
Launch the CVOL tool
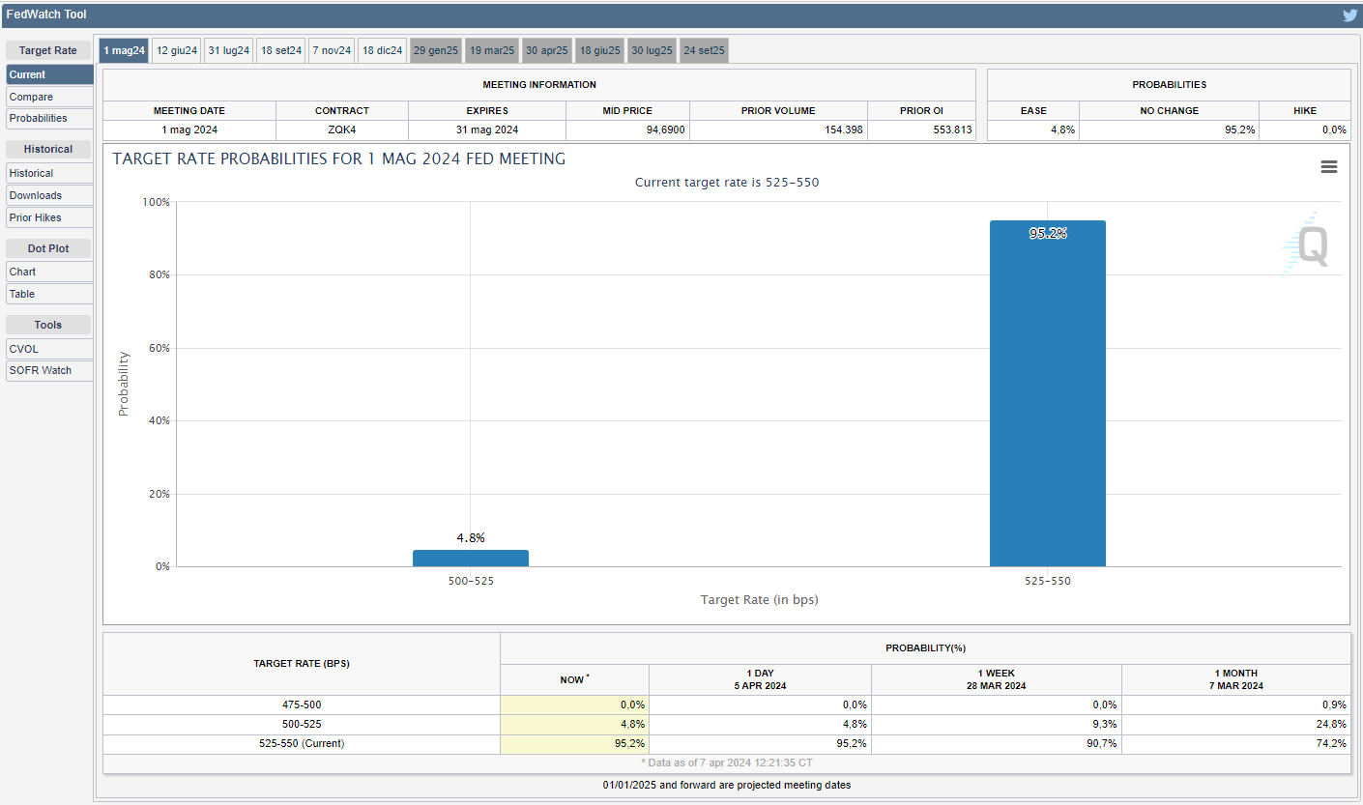point(49,349)
